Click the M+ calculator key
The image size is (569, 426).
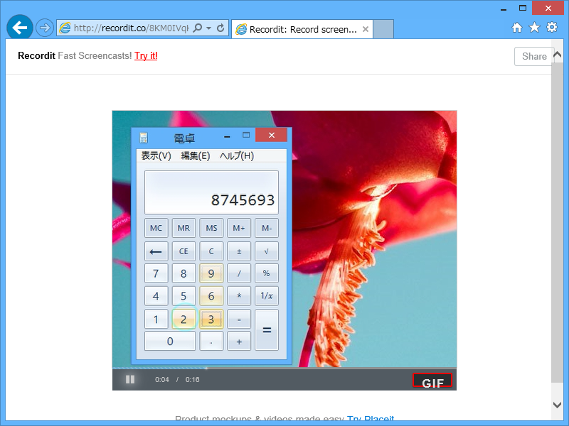239,228
